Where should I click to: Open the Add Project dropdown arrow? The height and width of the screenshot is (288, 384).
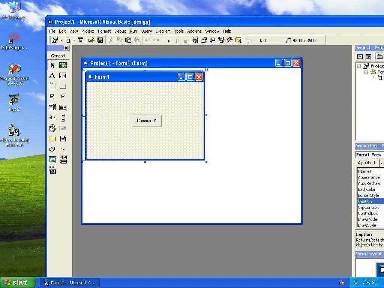click(61, 40)
